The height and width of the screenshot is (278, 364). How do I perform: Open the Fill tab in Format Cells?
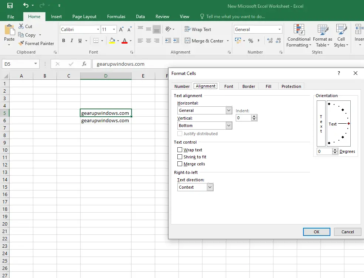click(x=268, y=86)
